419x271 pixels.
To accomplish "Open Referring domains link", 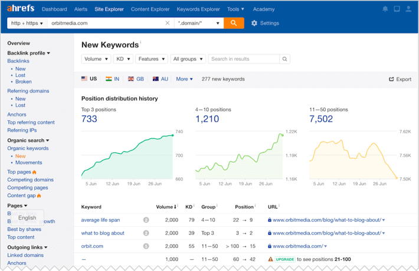I will [x=28, y=91].
